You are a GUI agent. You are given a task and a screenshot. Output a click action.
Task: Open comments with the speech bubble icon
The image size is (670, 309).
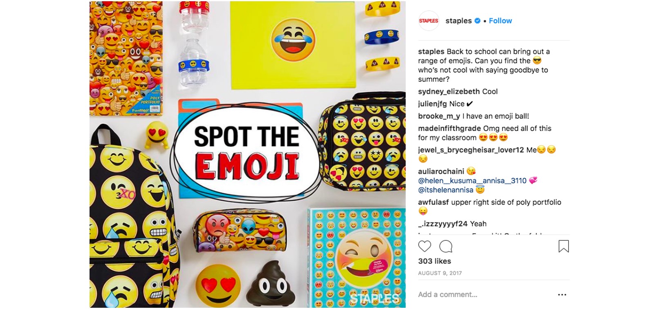[446, 246]
